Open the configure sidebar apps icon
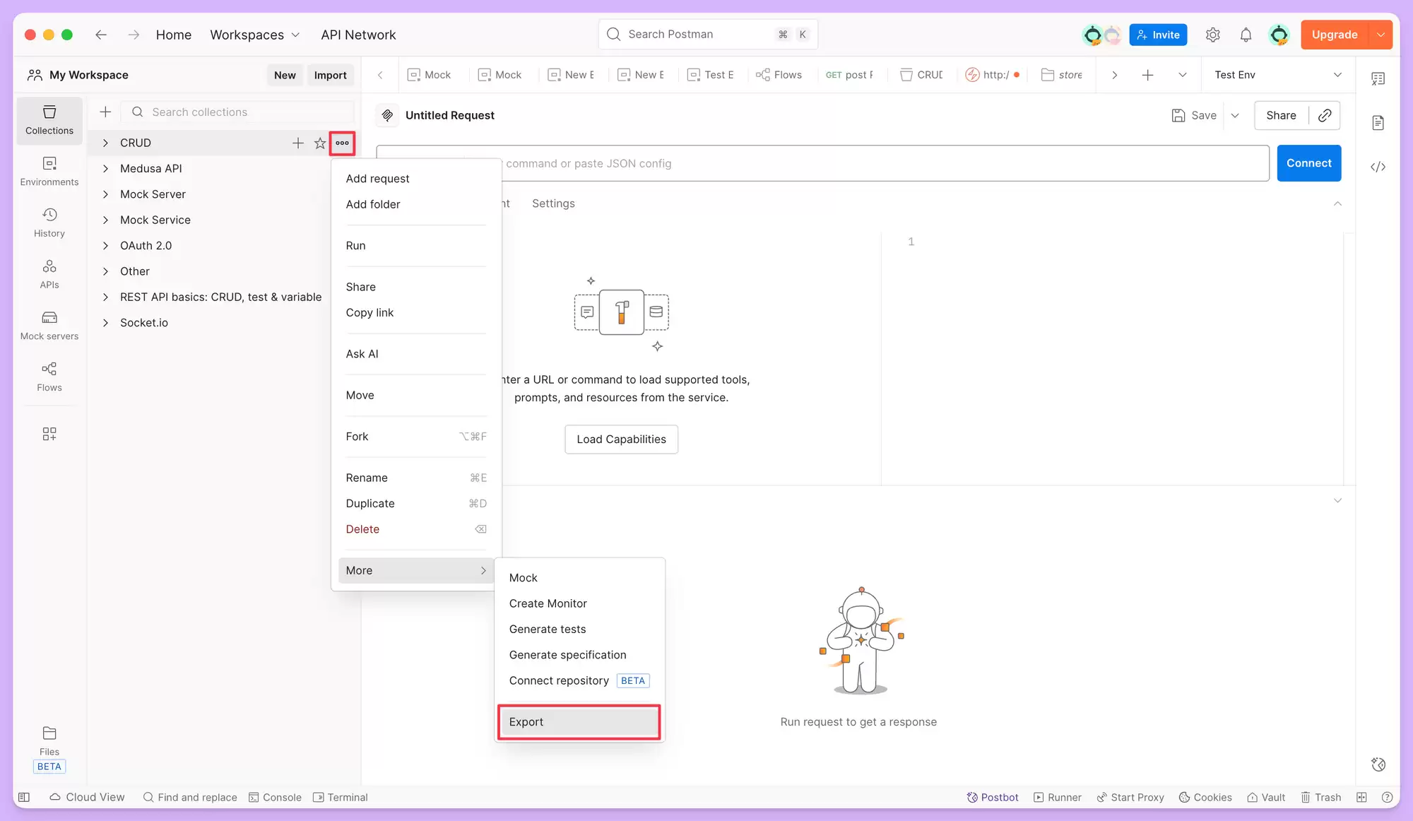The image size is (1413, 821). (x=49, y=434)
